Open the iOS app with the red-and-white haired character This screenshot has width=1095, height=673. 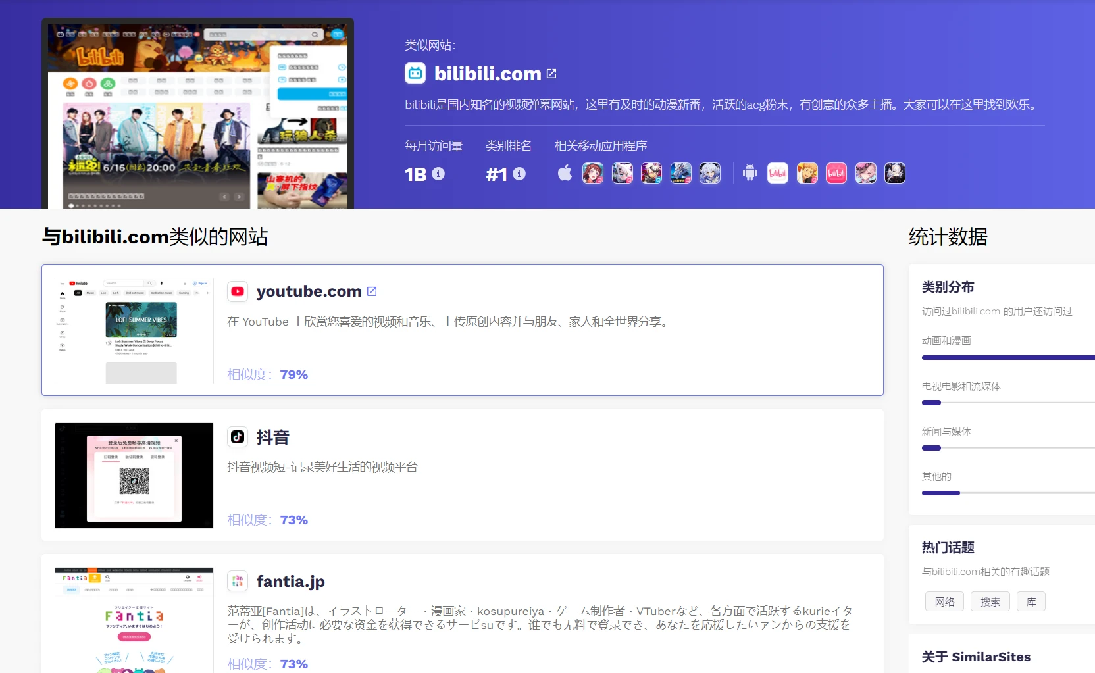(651, 173)
